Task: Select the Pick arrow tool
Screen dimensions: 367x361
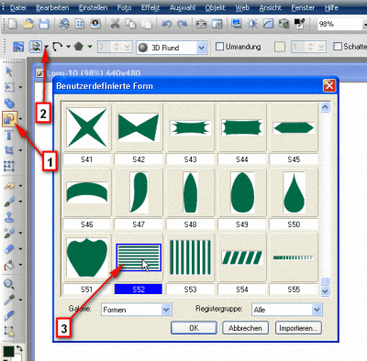Action: pyautogui.click(x=9, y=71)
